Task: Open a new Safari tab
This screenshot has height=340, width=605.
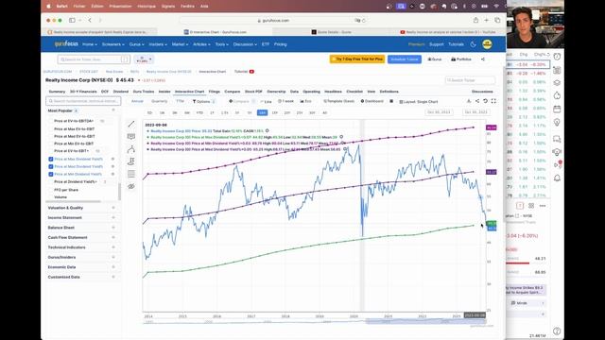Action: pyautogui.click(x=486, y=20)
